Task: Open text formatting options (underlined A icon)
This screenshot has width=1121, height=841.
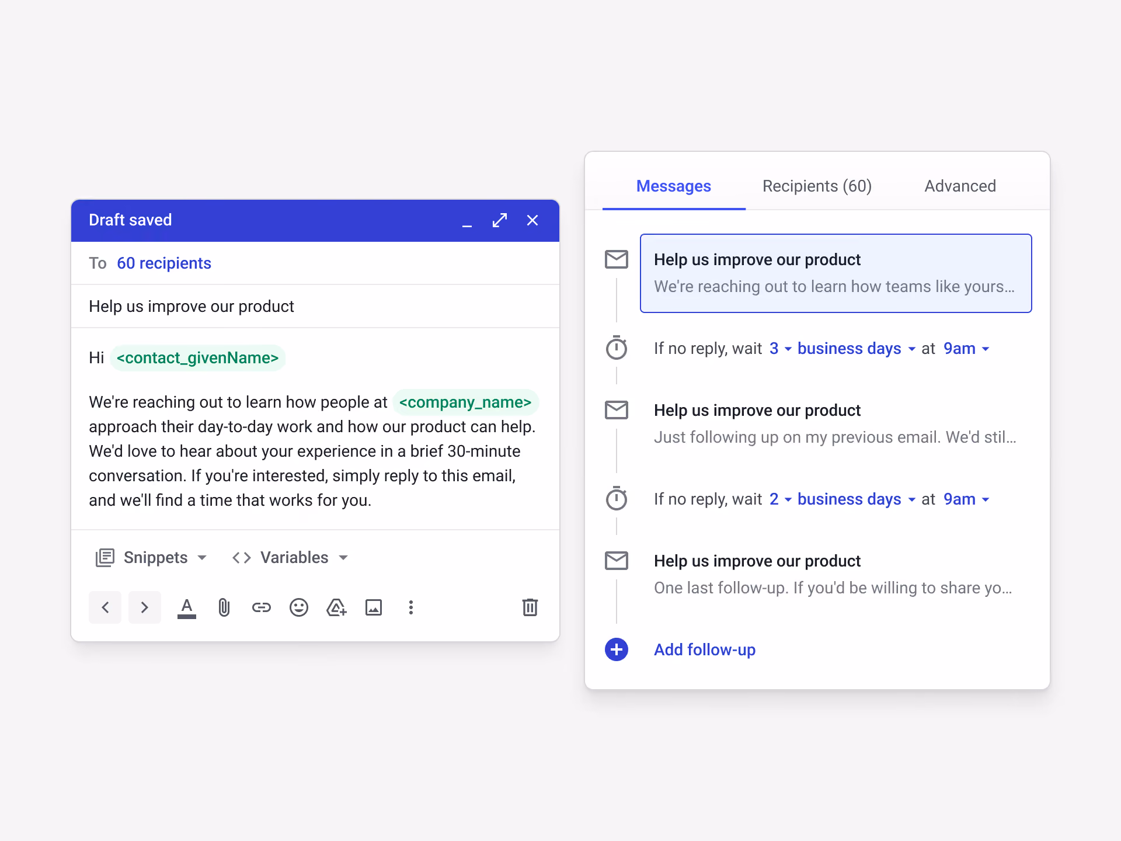Action: [x=187, y=608]
